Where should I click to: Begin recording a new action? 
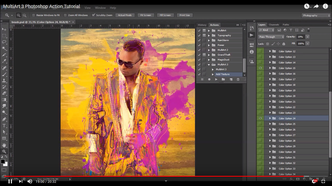pos(209,80)
